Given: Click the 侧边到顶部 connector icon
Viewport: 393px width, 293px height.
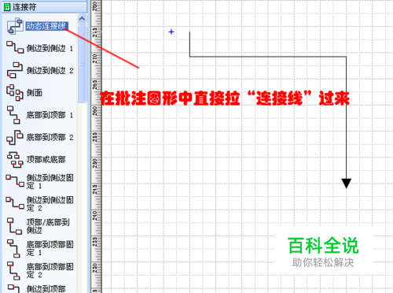Looking at the screenshot, I should [13, 288].
